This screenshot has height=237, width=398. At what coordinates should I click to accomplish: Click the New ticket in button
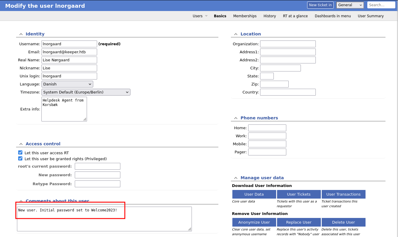click(320, 5)
